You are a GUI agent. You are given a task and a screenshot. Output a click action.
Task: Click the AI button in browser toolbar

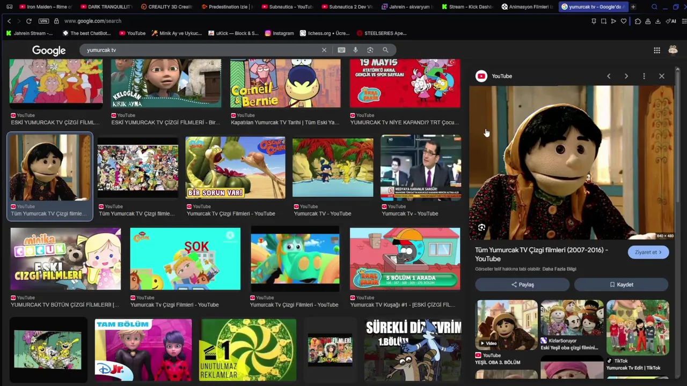[x=671, y=21]
